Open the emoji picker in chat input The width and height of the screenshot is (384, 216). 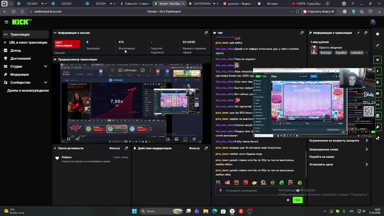(298, 190)
